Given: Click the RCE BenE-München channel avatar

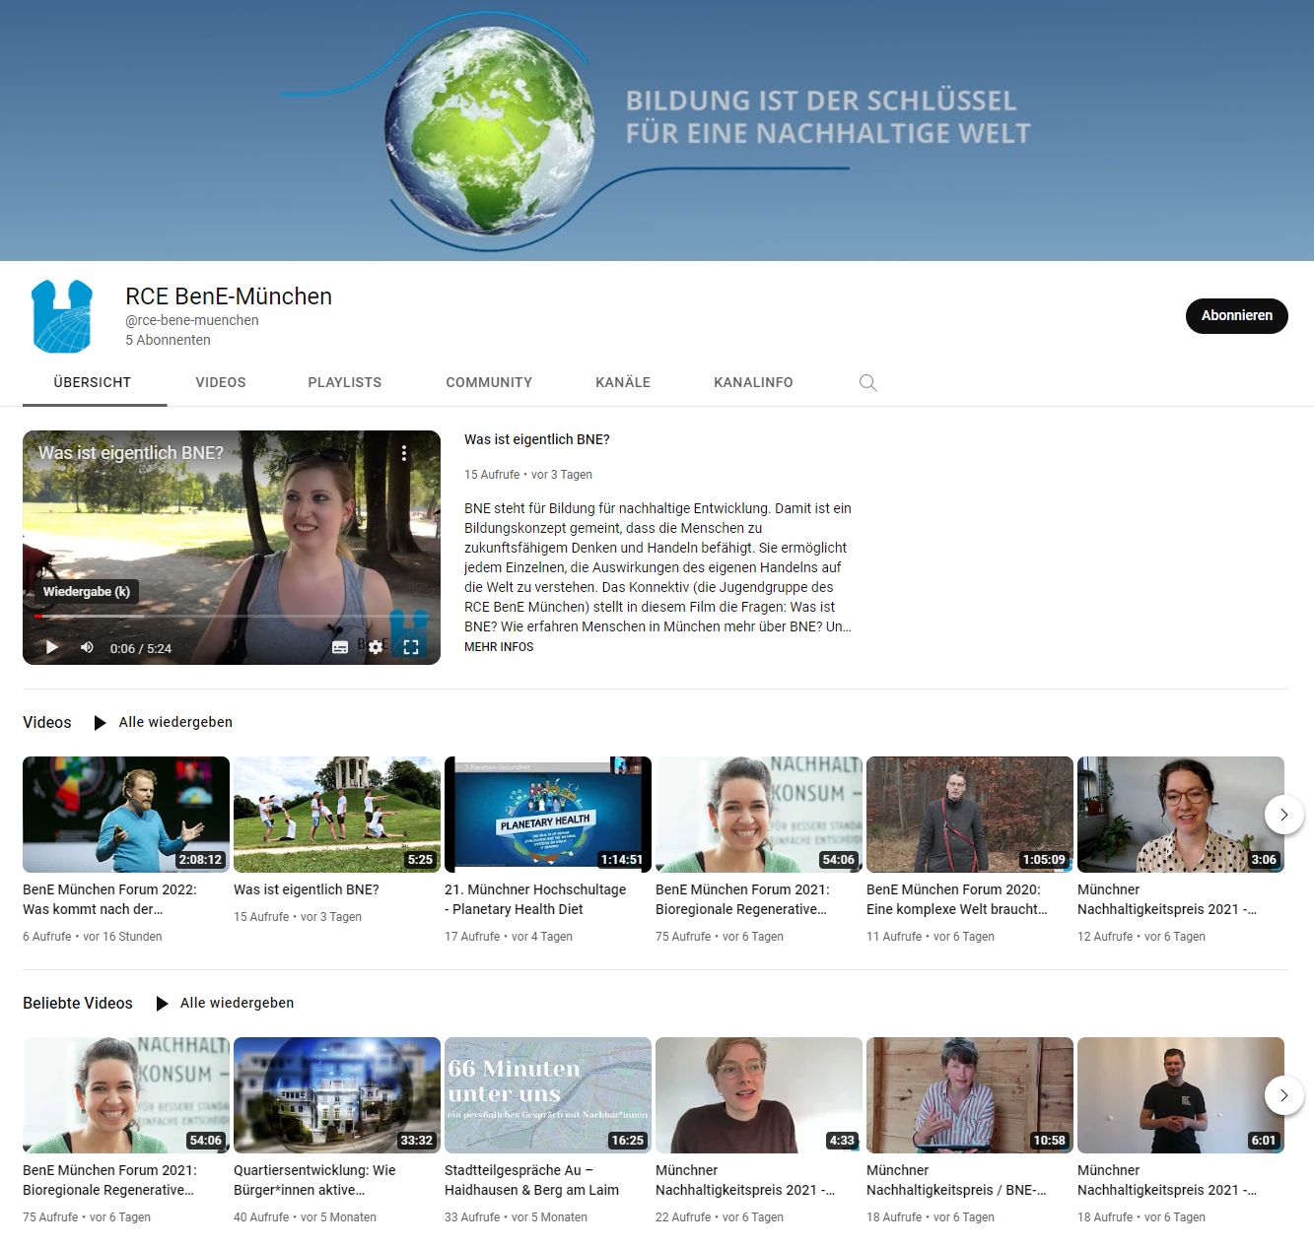Looking at the screenshot, I should [62, 316].
